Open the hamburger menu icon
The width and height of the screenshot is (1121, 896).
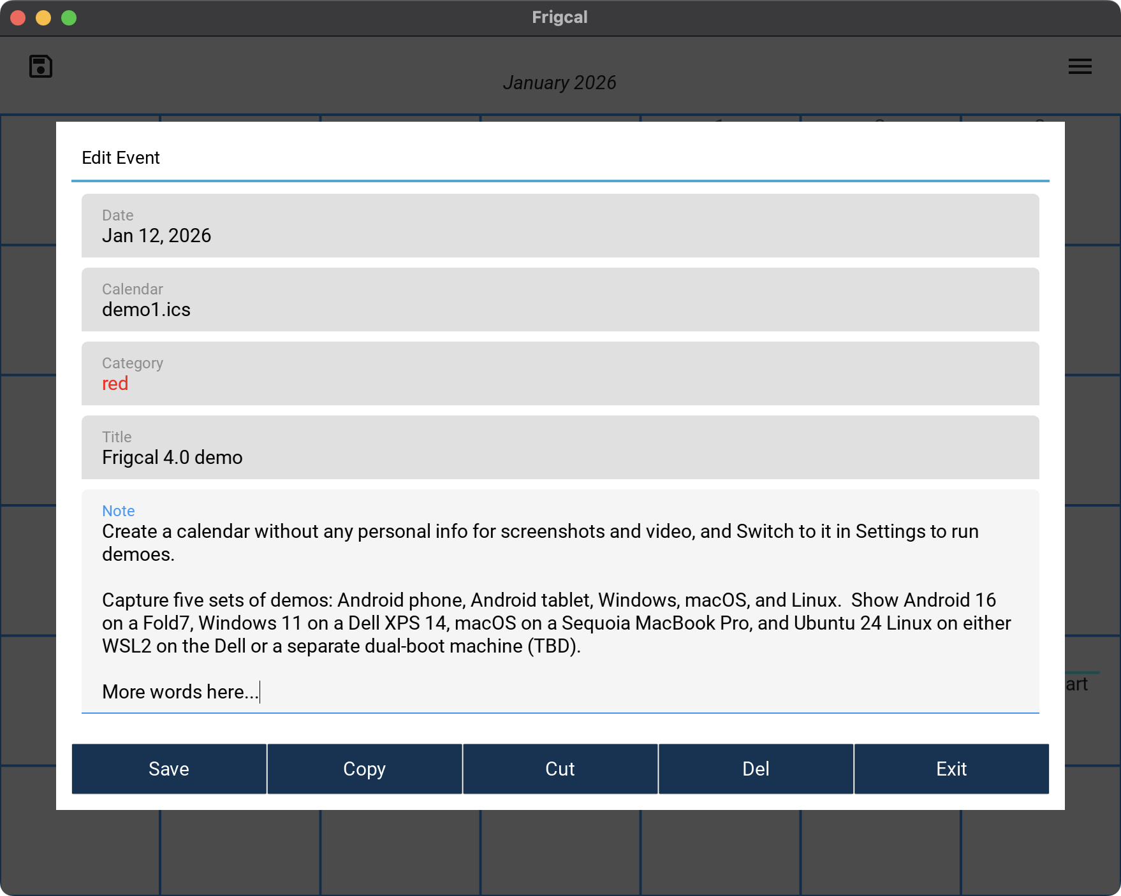[x=1080, y=66]
